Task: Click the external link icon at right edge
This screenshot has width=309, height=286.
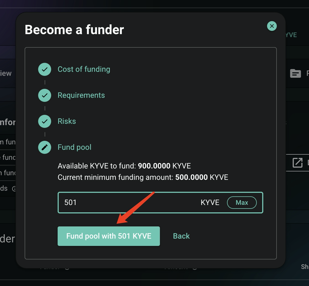Action: tap(297, 163)
